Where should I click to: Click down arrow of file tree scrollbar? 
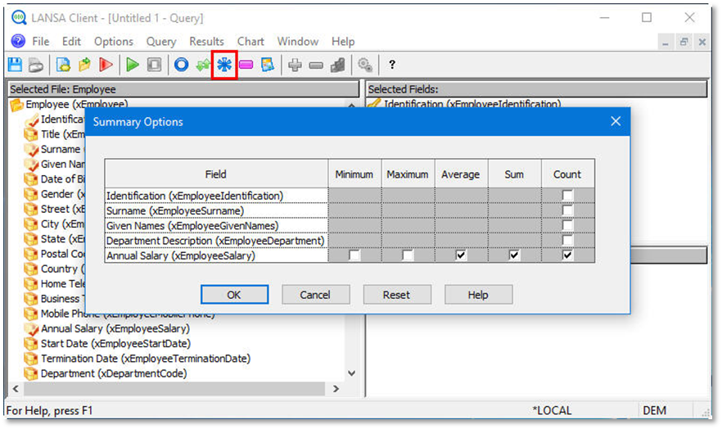click(352, 373)
